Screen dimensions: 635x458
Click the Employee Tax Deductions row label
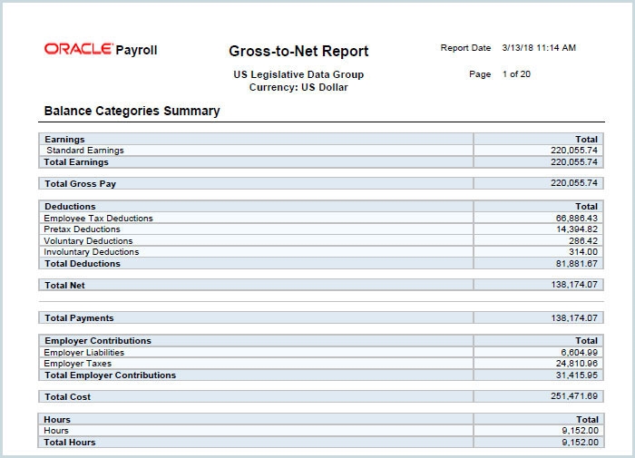pyautogui.click(x=98, y=219)
